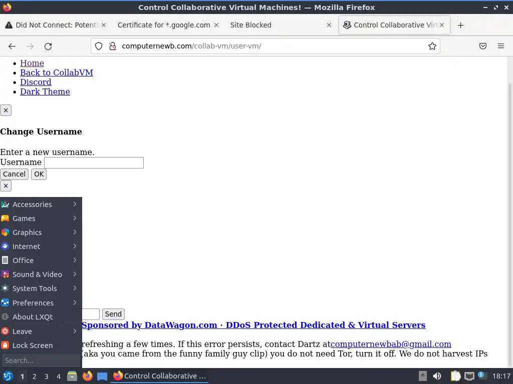The width and height of the screenshot is (513, 384).
Task: Expand the Office submenu
Action: [x=41, y=260]
